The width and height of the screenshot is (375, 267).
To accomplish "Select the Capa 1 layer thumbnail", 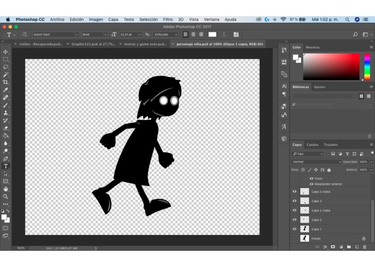I will coord(304,229).
